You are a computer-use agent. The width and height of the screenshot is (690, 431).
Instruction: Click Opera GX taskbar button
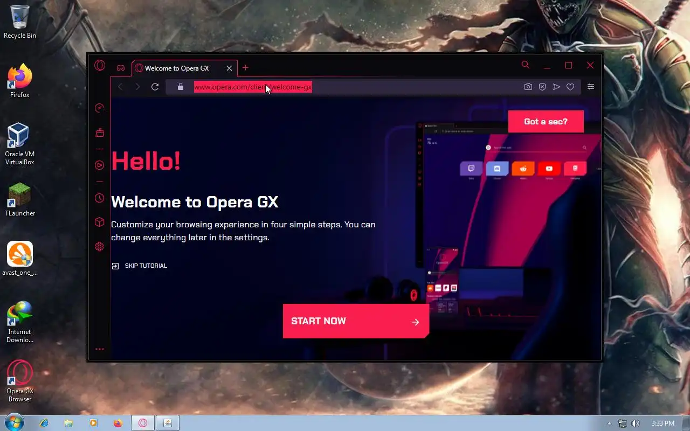coord(143,423)
